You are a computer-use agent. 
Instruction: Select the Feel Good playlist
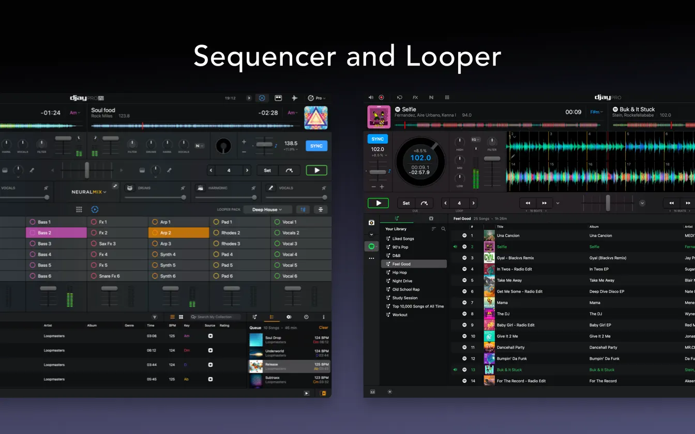pos(414,264)
